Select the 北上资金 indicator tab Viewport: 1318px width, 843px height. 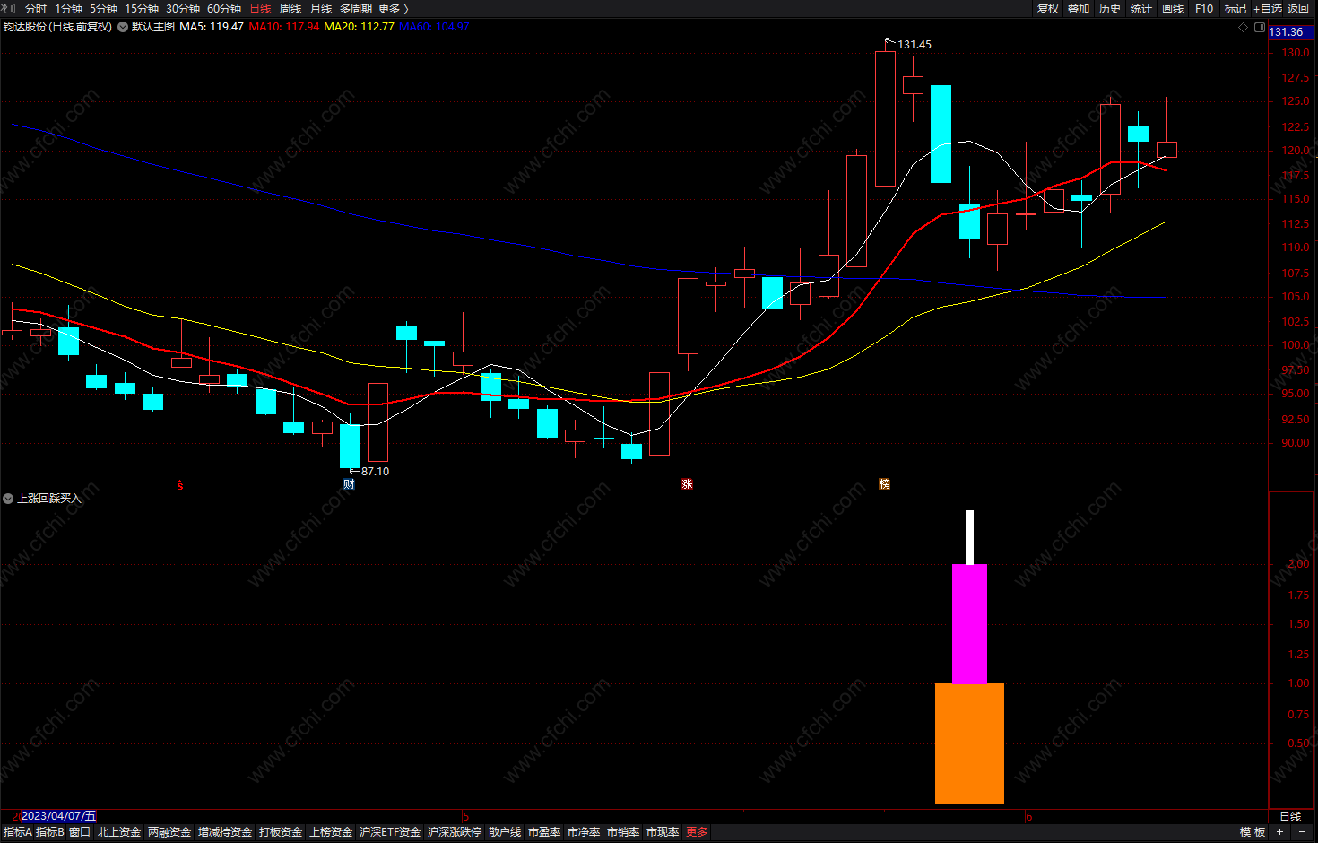[119, 832]
